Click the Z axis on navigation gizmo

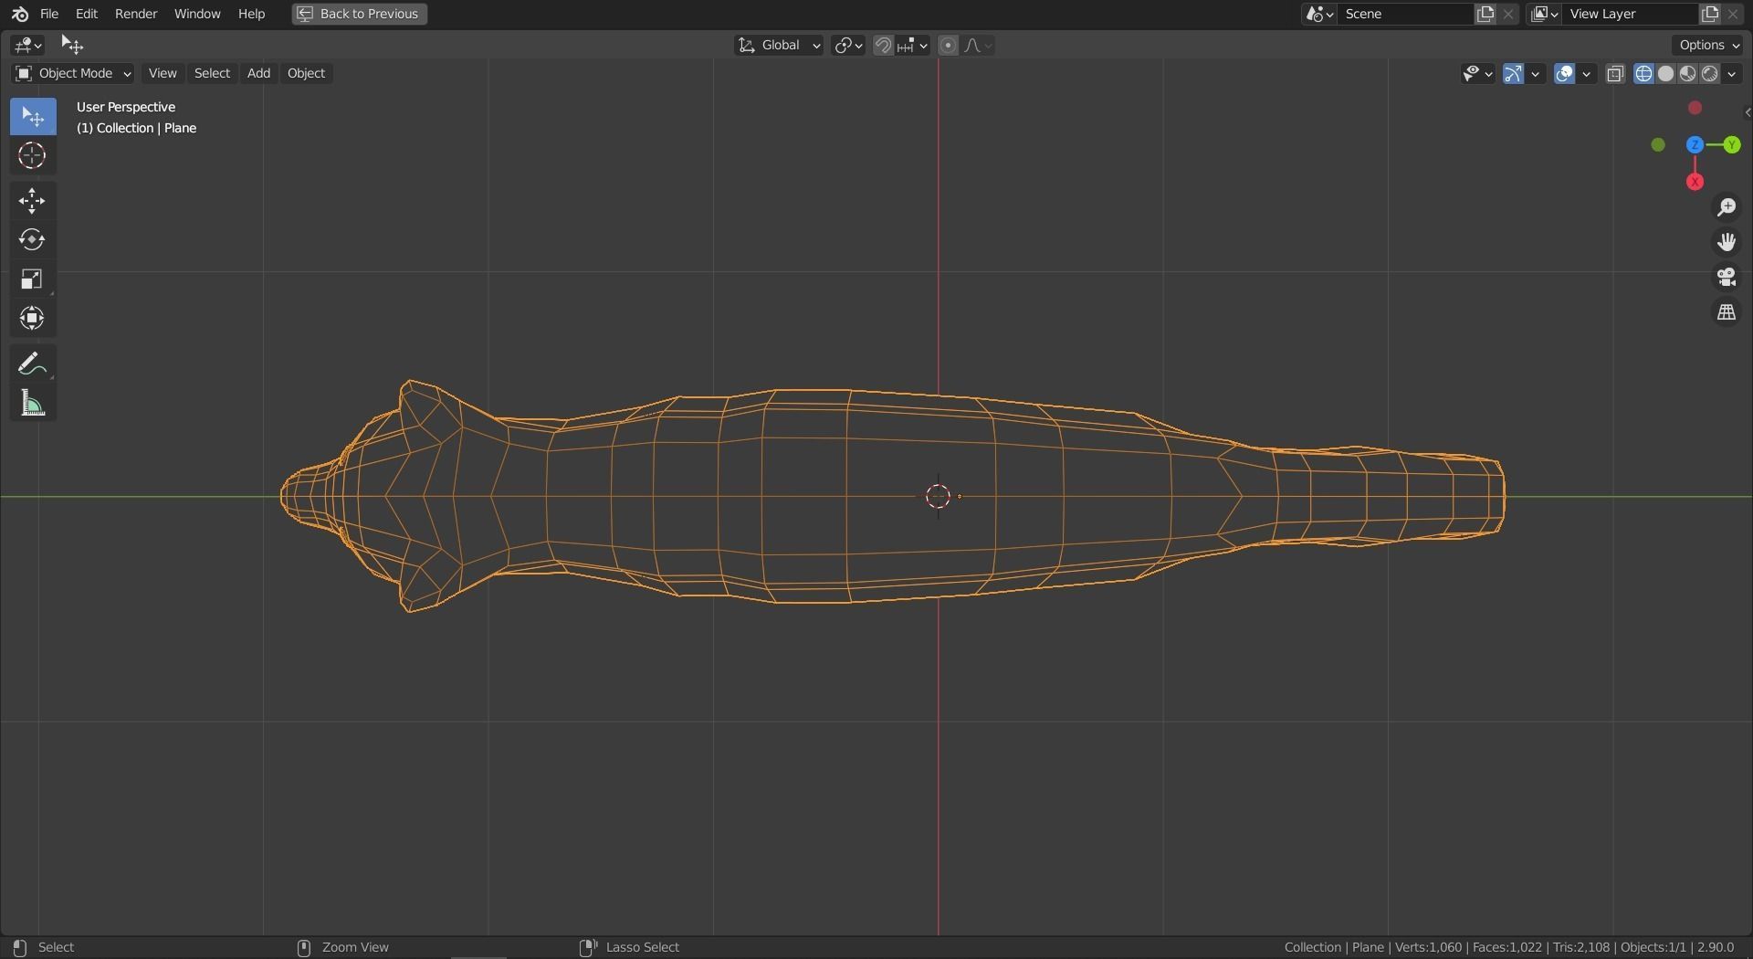coord(1695,145)
